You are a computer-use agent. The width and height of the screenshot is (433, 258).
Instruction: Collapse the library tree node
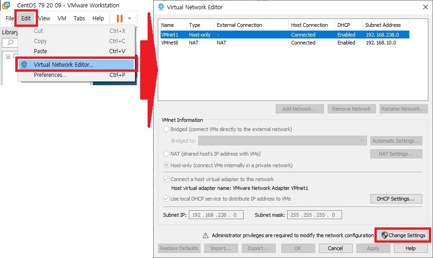click(x=8, y=57)
